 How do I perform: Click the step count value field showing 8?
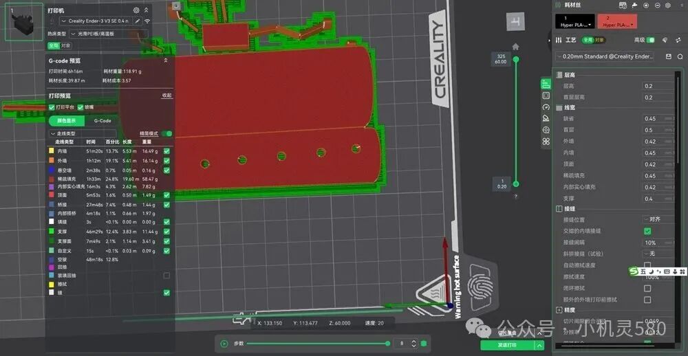click(x=402, y=344)
